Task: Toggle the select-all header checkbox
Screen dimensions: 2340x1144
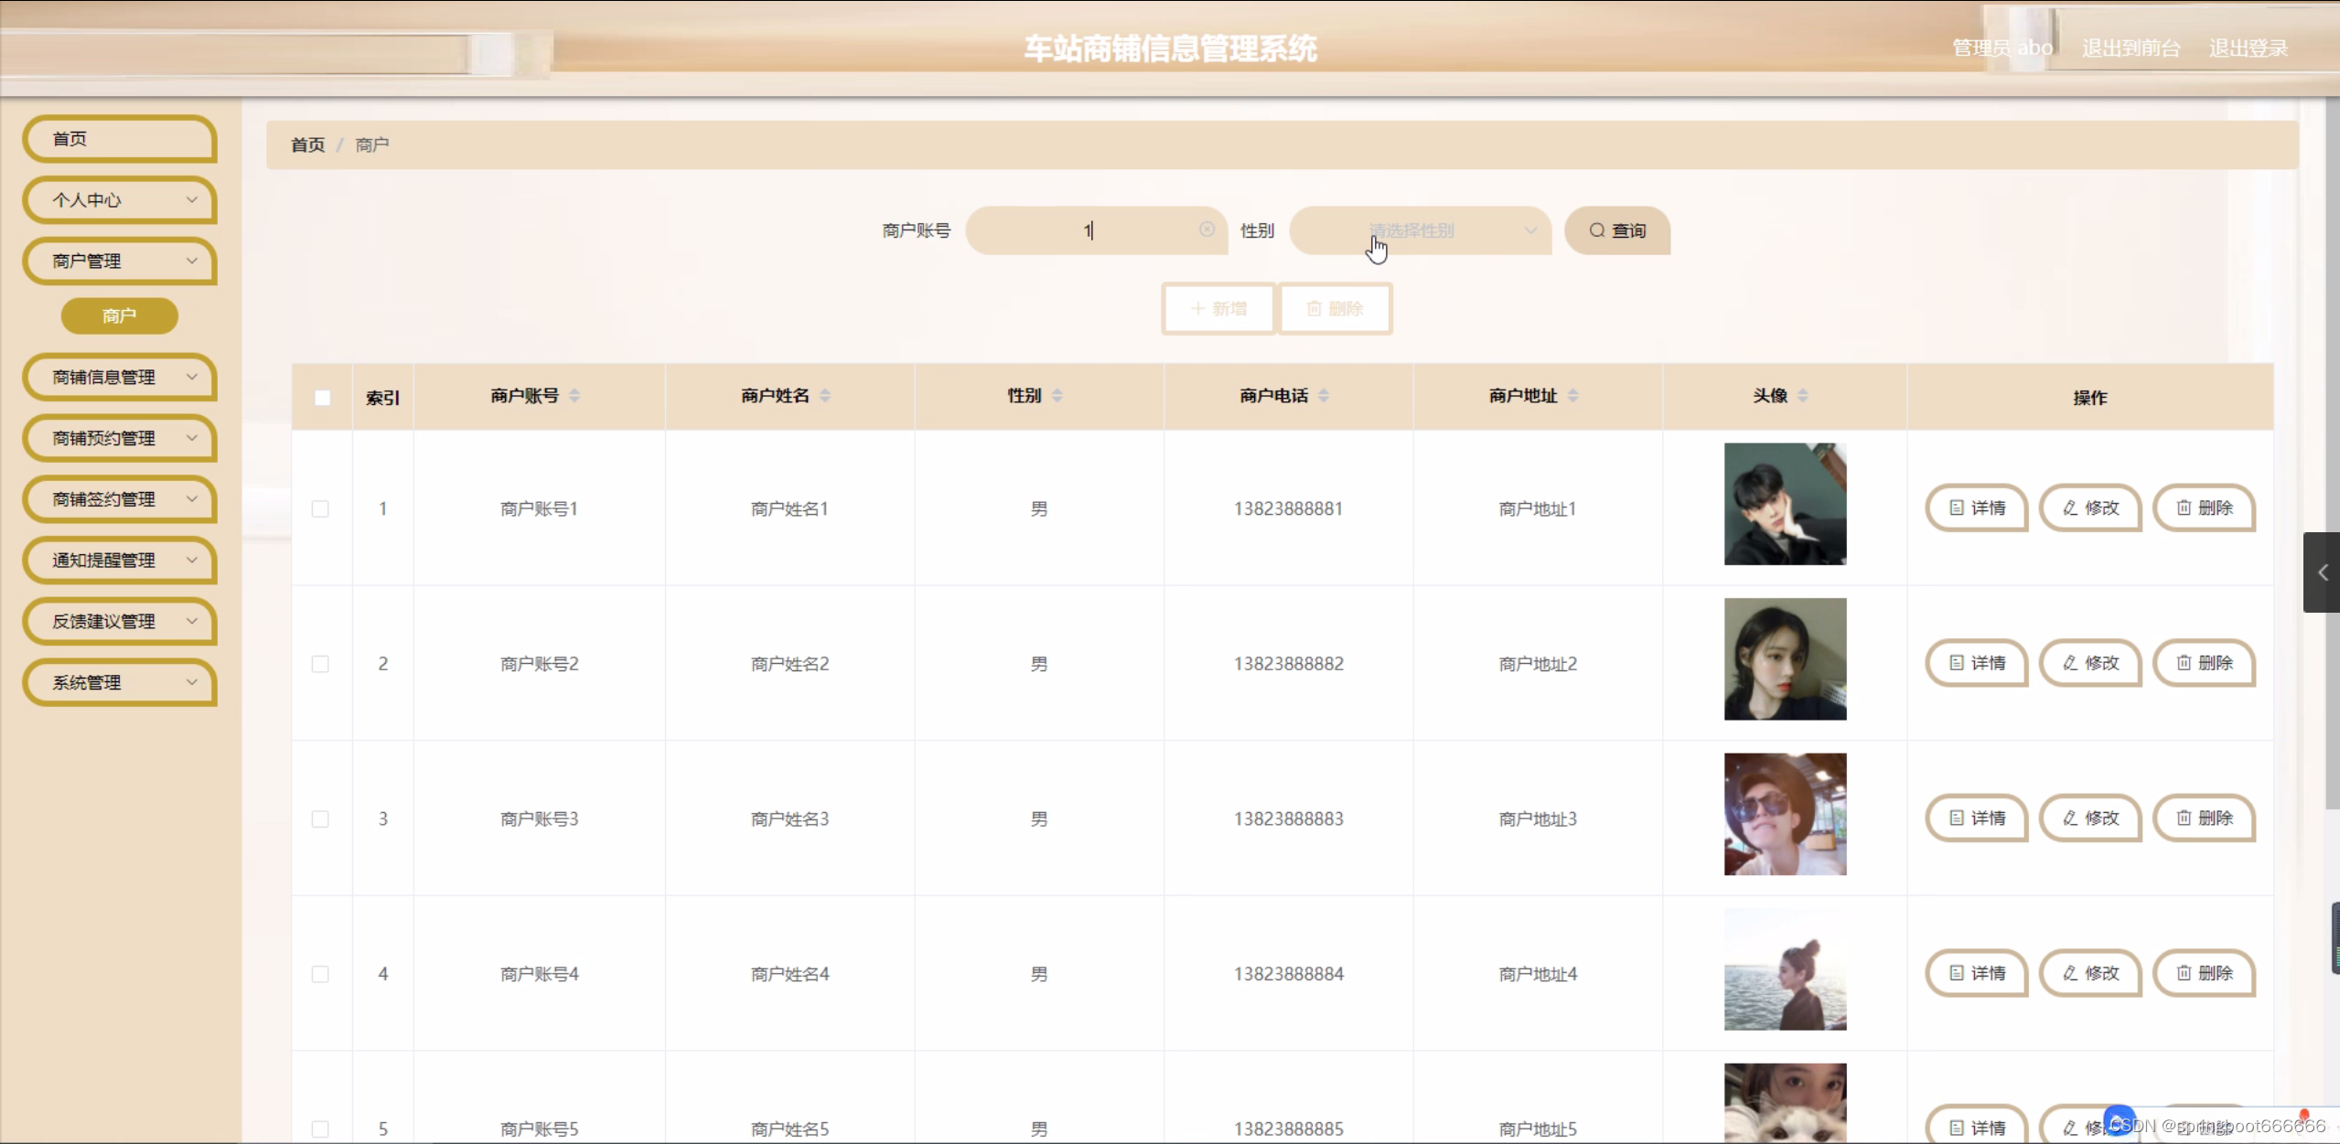Action: point(322,398)
